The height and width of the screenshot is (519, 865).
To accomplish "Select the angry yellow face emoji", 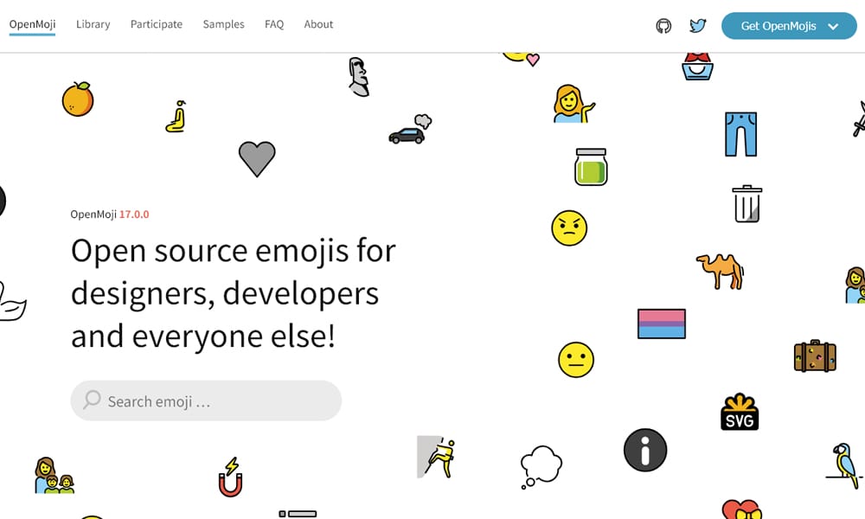I will click(569, 227).
